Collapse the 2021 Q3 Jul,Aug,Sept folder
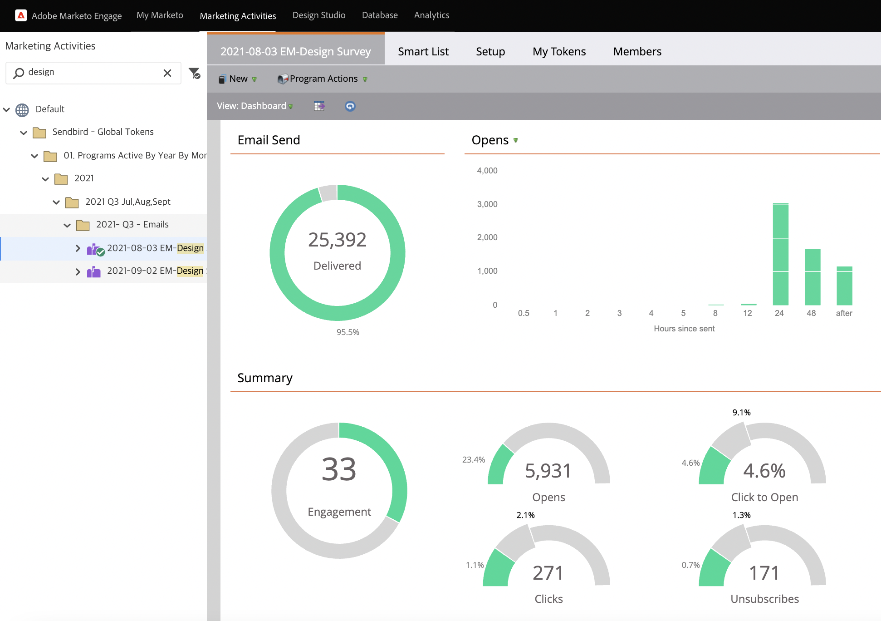 click(x=56, y=202)
